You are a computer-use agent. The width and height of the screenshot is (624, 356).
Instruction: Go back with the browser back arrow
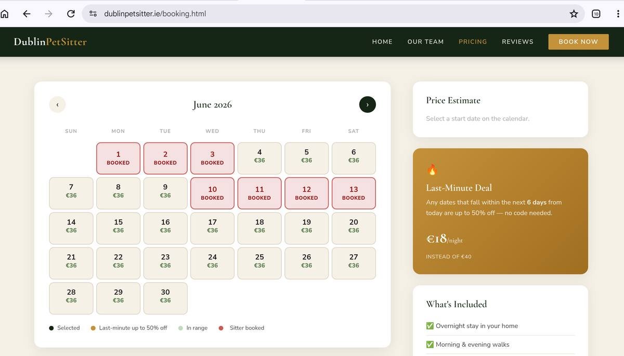pos(27,14)
